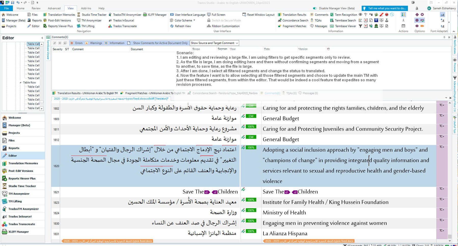This screenshot has width=458, height=246.
Task: Collapse the ribbon with the chevron
Action: coord(454,31)
